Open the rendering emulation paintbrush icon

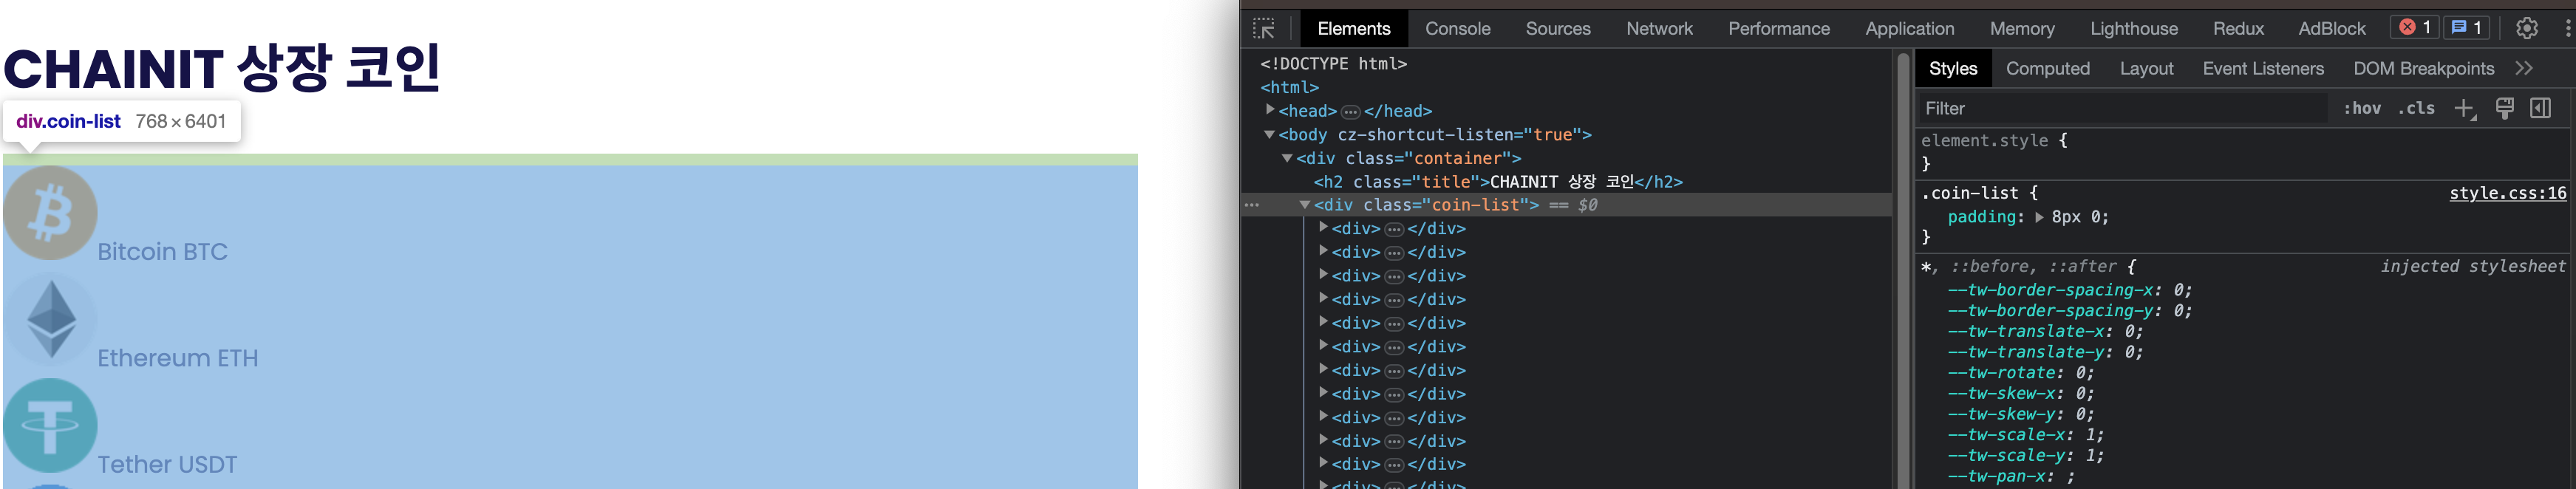point(2505,108)
